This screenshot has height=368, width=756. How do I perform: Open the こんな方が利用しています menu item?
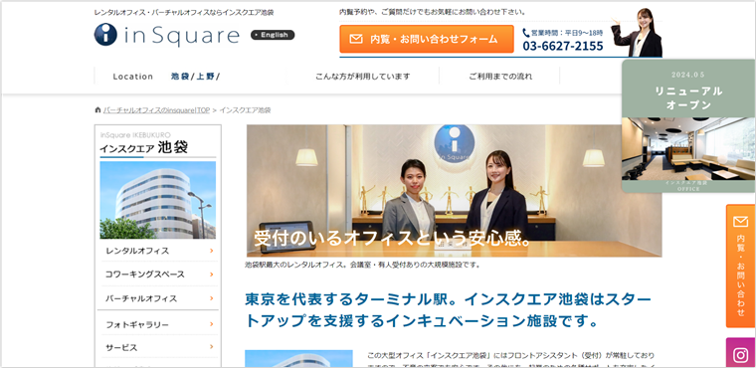coord(362,77)
